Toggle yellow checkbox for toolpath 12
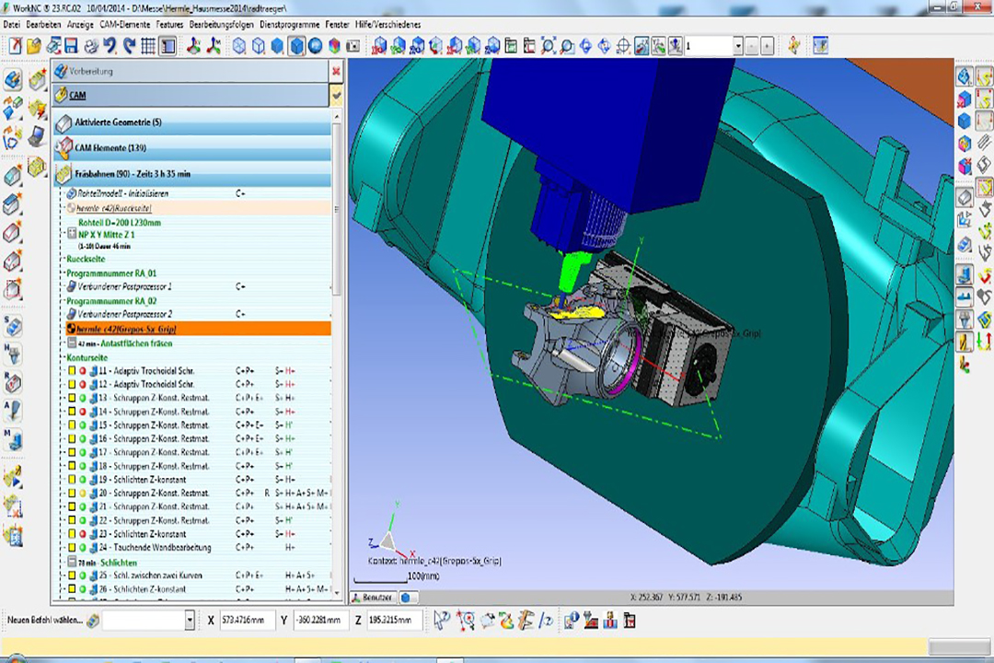The width and height of the screenshot is (994, 663). [x=72, y=385]
